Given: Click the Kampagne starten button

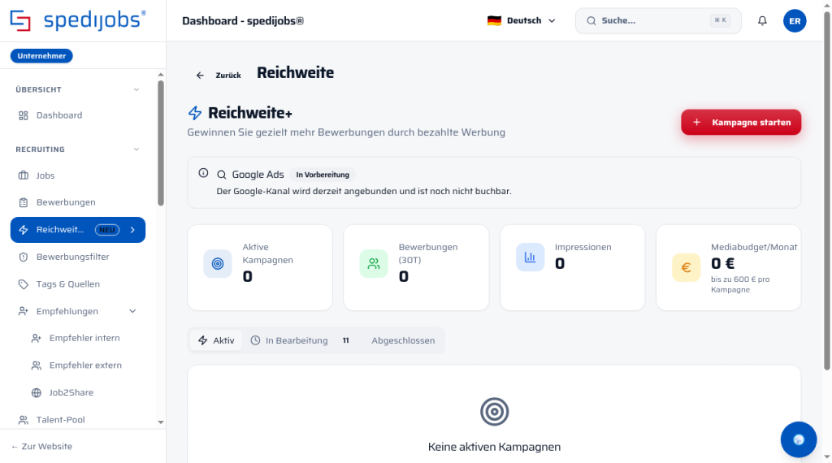Looking at the screenshot, I should (741, 123).
